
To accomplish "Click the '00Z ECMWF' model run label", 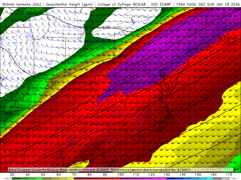I will click(x=161, y=4).
